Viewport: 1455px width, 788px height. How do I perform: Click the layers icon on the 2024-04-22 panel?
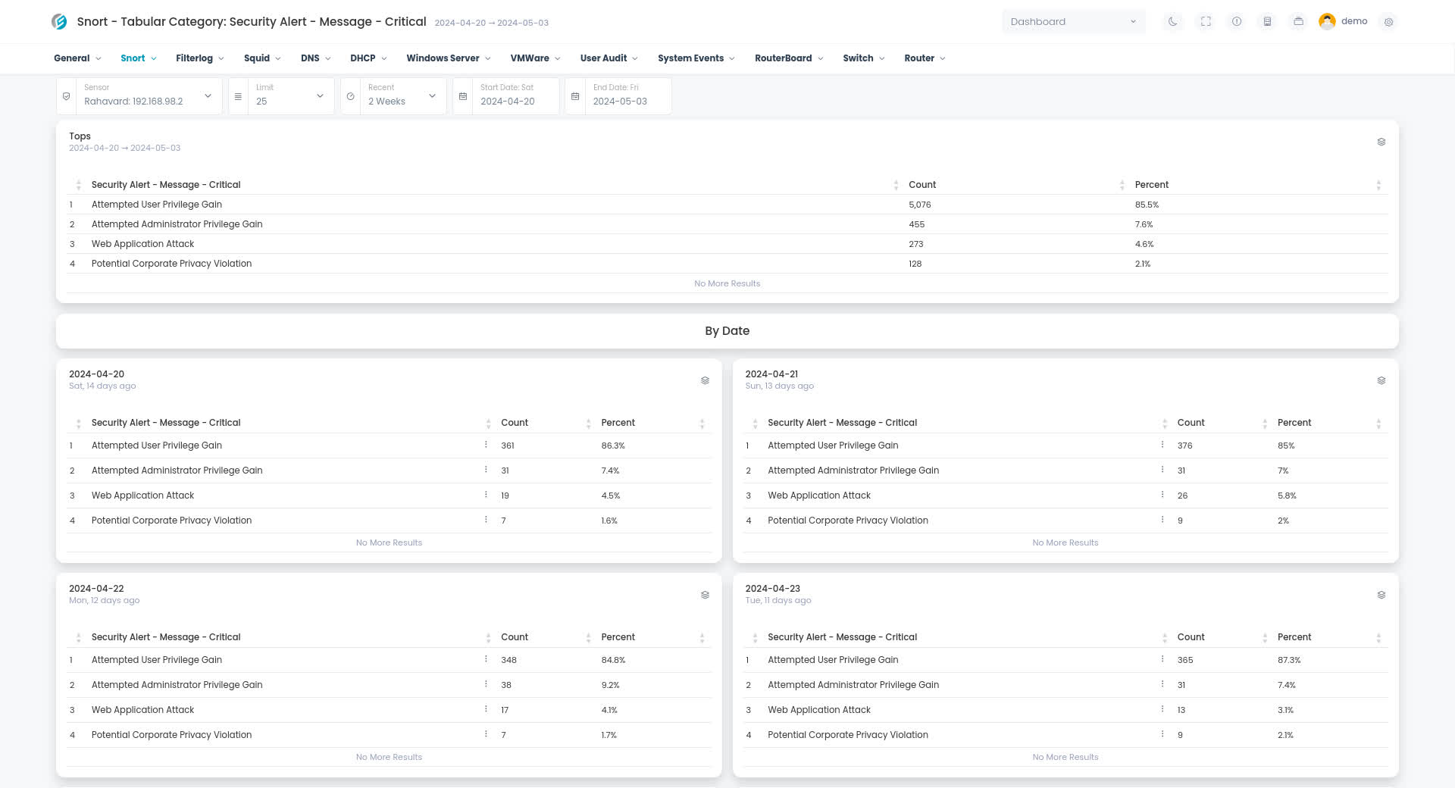tap(705, 595)
